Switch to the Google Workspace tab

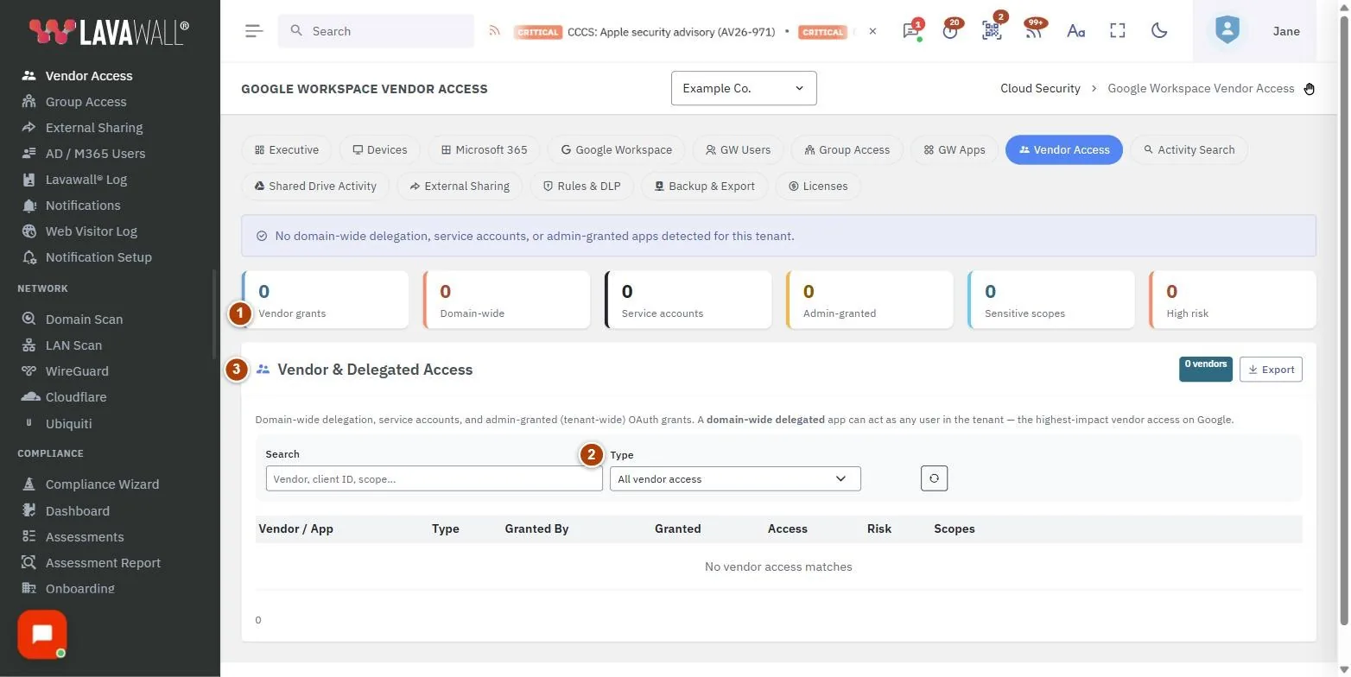pyautogui.click(x=616, y=149)
